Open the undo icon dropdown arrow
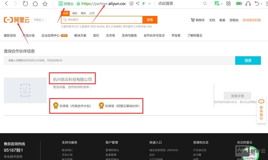The image size is (268, 160). [262, 4]
